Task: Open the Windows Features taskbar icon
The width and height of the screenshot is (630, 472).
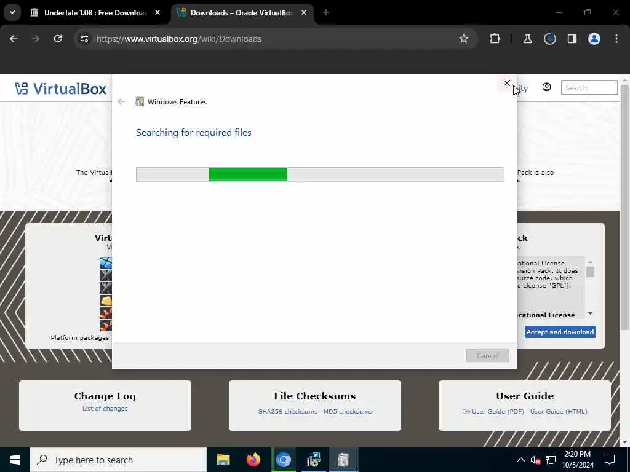Action: [x=343, y=460]
